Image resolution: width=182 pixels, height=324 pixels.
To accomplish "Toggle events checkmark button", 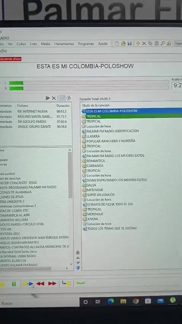I will pyautogui.click(x=62, y=98).
